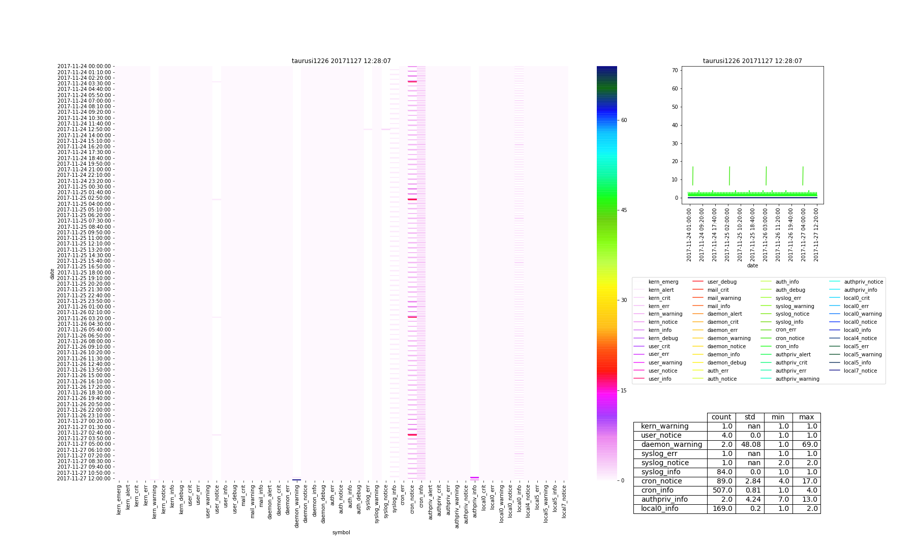Image resolution: width=915 pixels, height=549 pixels.
Task: Click the authpriv_info row label in the table
Action: [664, 500]
